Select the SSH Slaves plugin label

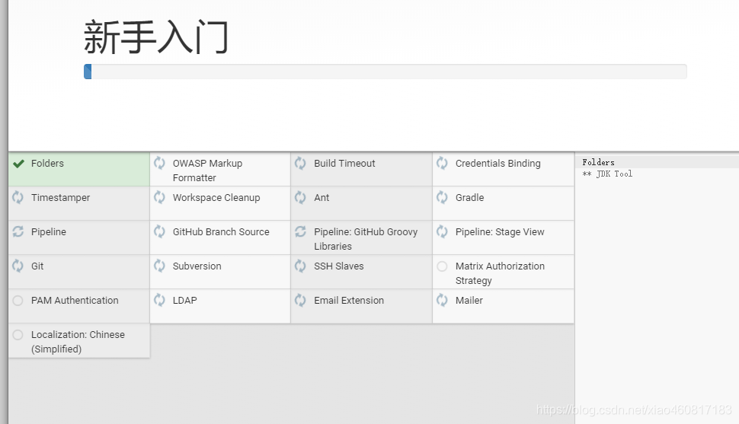[x=339, y=266]
